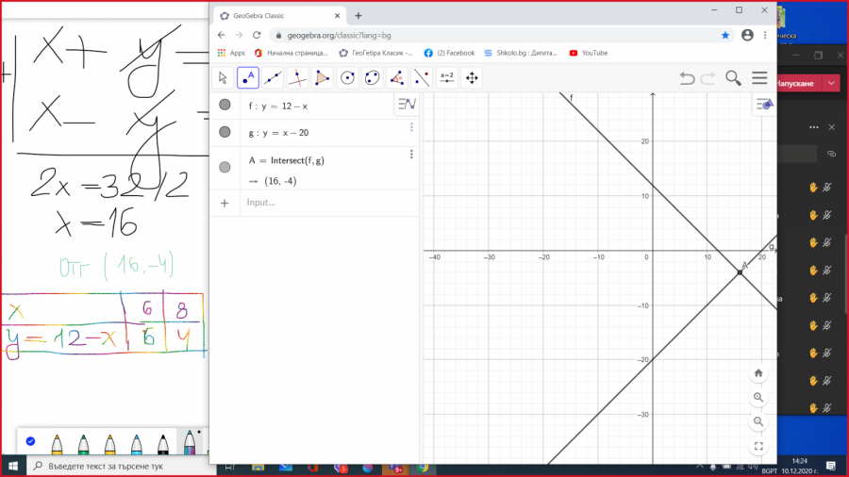
Task: Expand the Напускане dropdown arrow
Action: (x=831, y=83)
